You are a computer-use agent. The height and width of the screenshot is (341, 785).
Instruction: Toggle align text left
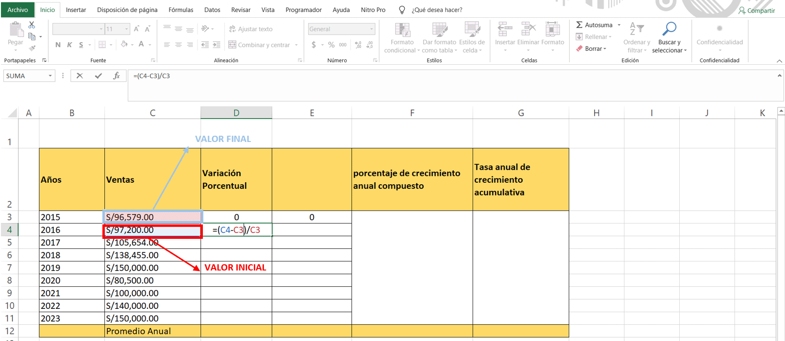(167, 45)
